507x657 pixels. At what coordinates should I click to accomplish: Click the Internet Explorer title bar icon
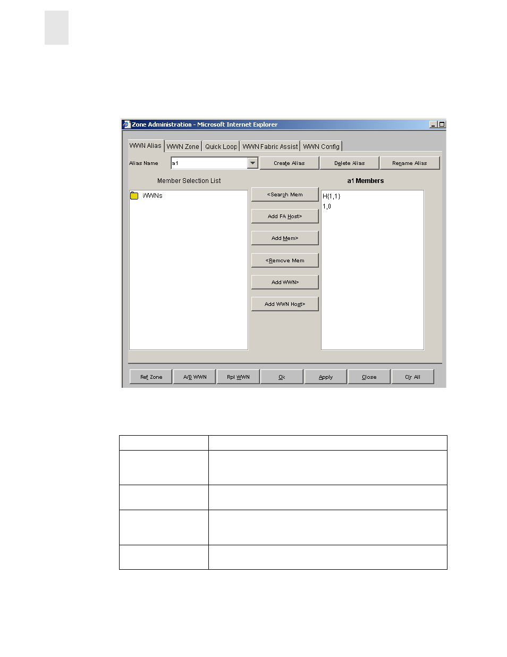click(x=126, y=124)
